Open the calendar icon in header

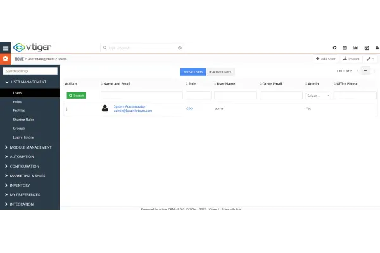pyautogui.click(x=345, y=47)
